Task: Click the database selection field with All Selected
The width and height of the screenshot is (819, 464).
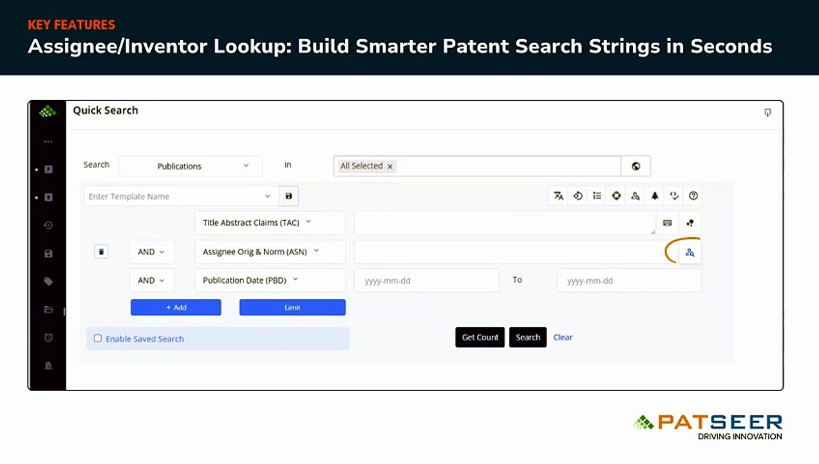Action: click(477, 166)
